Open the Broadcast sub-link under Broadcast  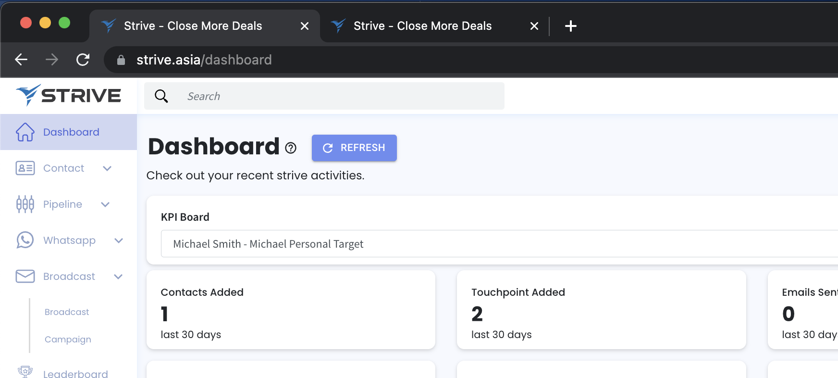click(66, 312)
